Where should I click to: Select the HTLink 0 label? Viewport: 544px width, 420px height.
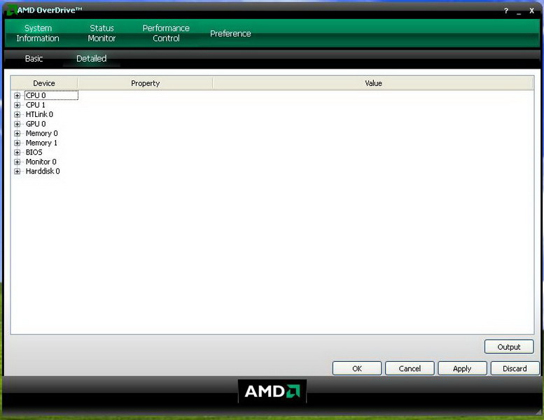(39, 115)
